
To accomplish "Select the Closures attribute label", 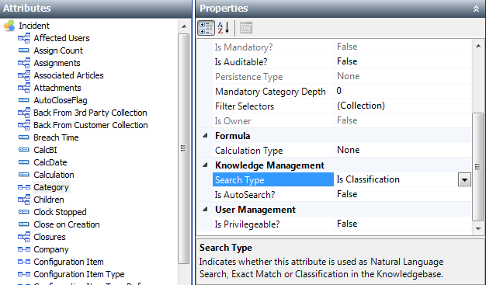I will point(50,237).
